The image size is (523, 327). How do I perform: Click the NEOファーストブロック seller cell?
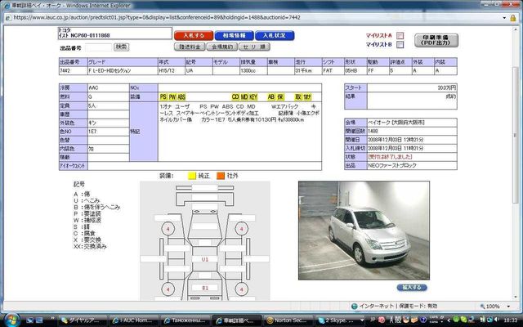[412, 165]
